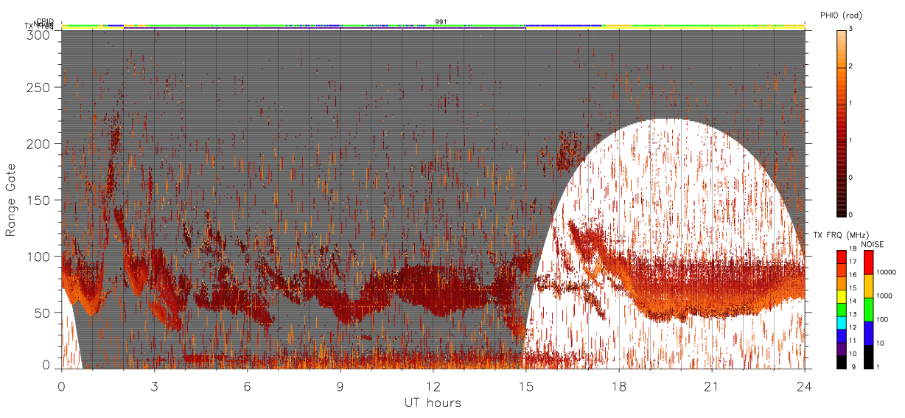The image size is (905, 418).
Task: Click the '24' tick on the UT hours axis
Action: [805, 386]
